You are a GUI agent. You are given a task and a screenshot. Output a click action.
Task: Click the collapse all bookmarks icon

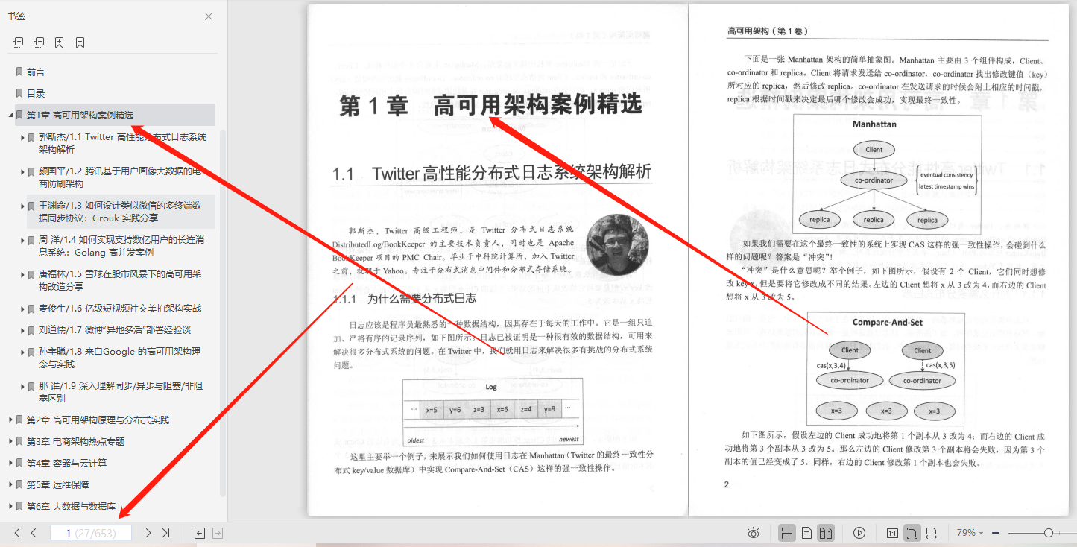point(39,42)
